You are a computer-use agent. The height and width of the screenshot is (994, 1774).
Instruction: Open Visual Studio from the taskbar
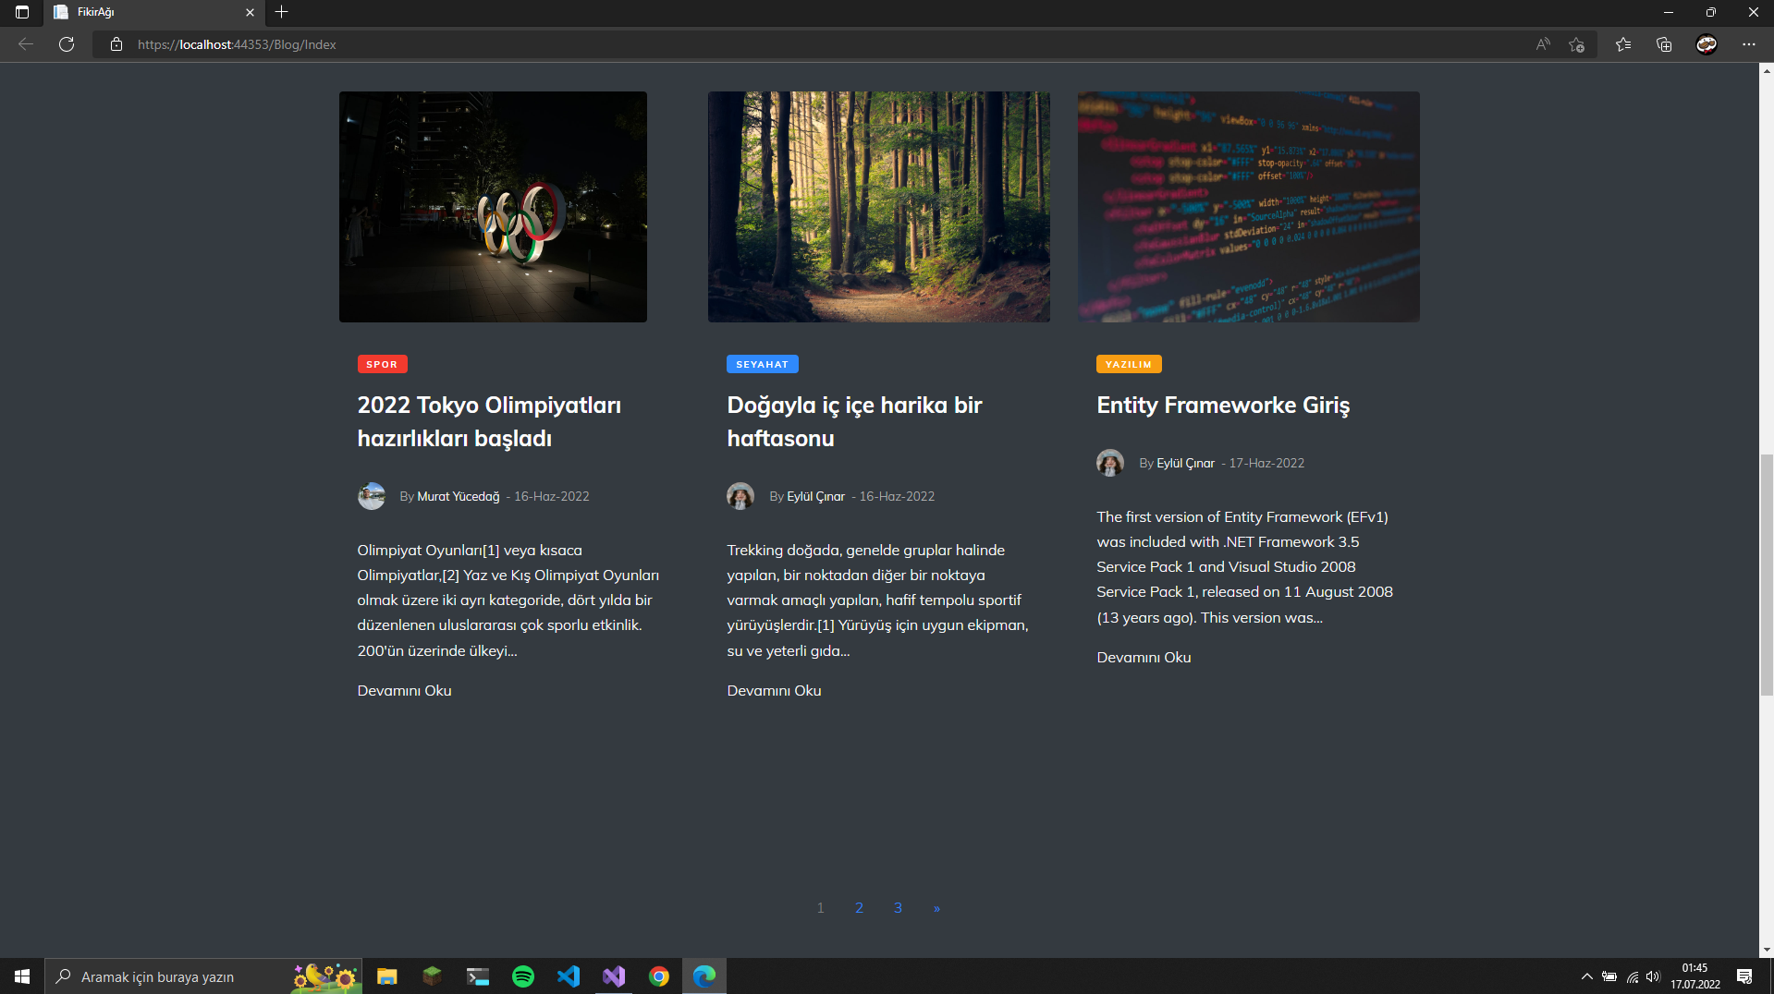pyautogui.click(x=614, y=976)
